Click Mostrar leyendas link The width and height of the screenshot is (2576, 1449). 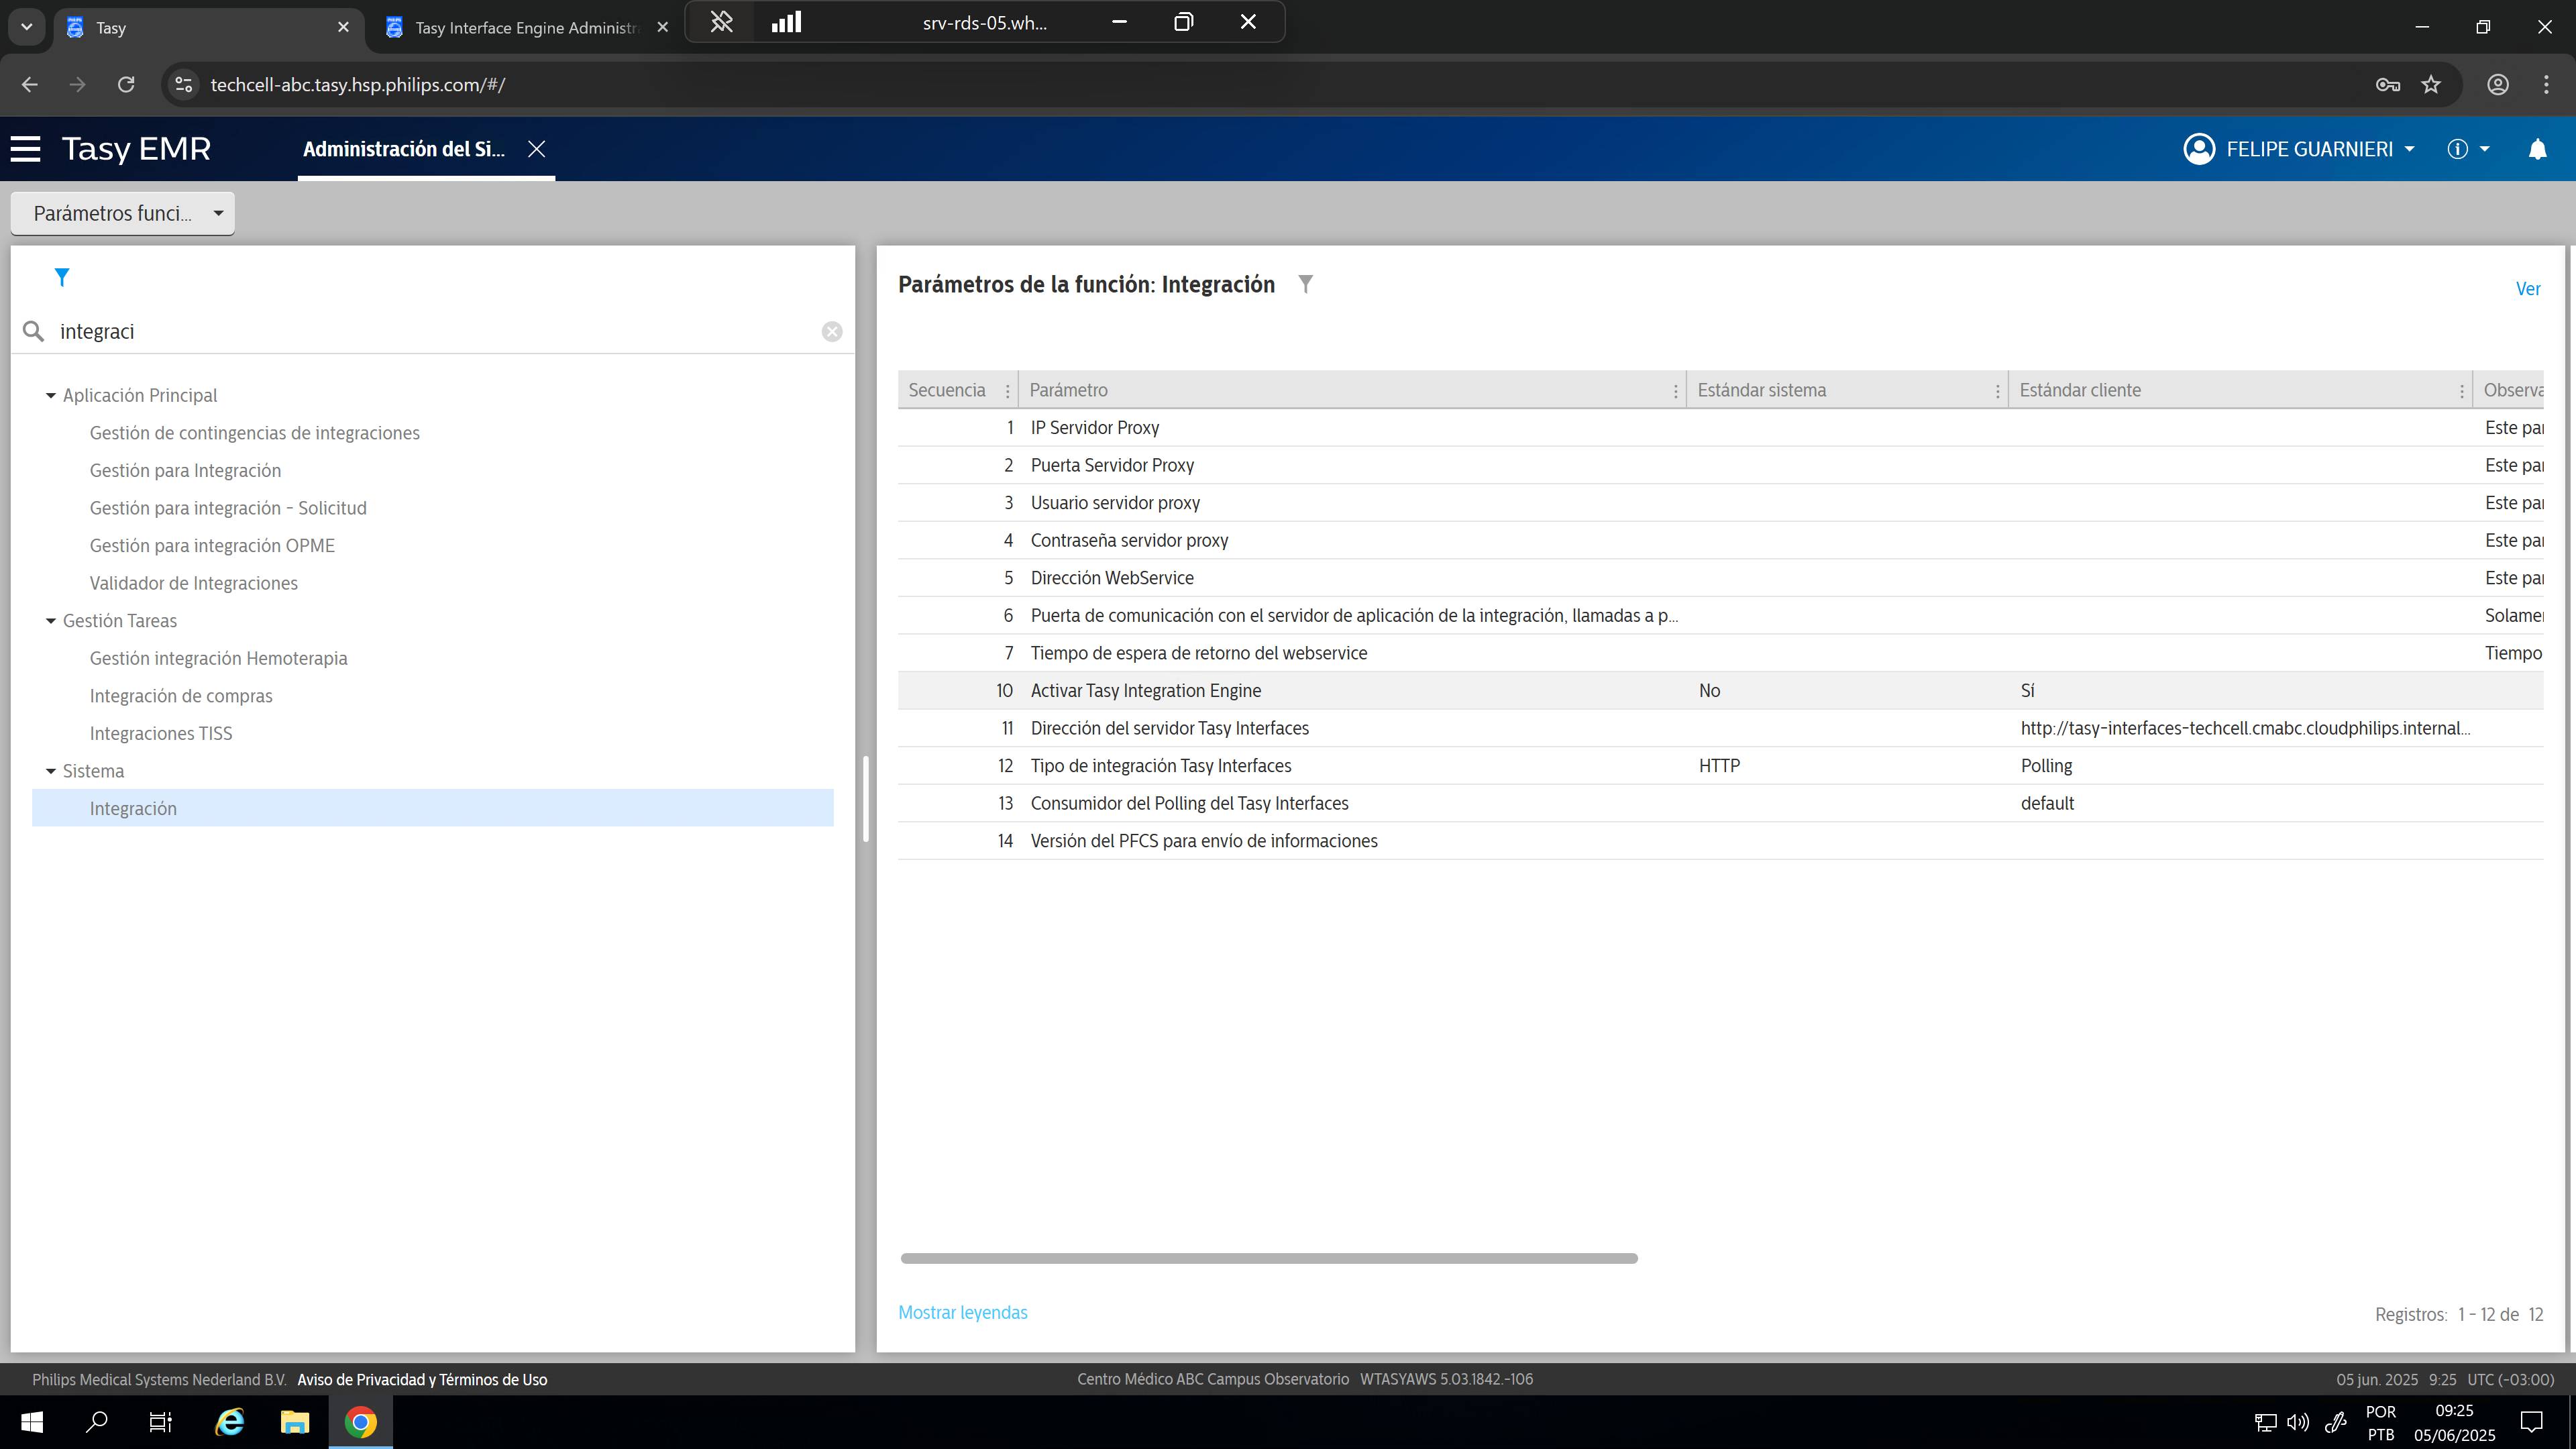pos(962,1312)
